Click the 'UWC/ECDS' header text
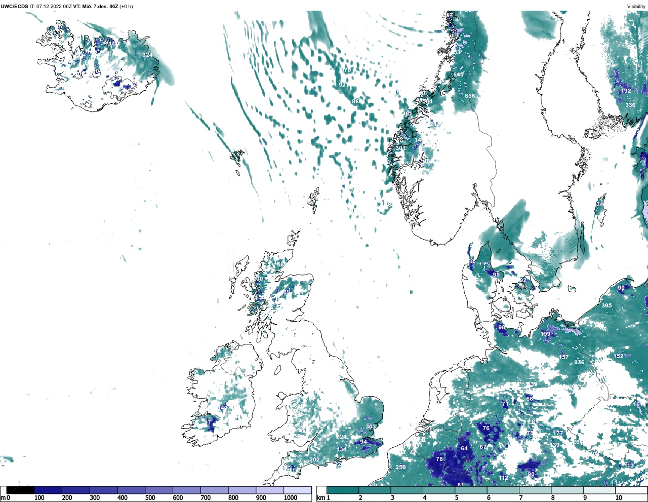 tap(15, 7)
